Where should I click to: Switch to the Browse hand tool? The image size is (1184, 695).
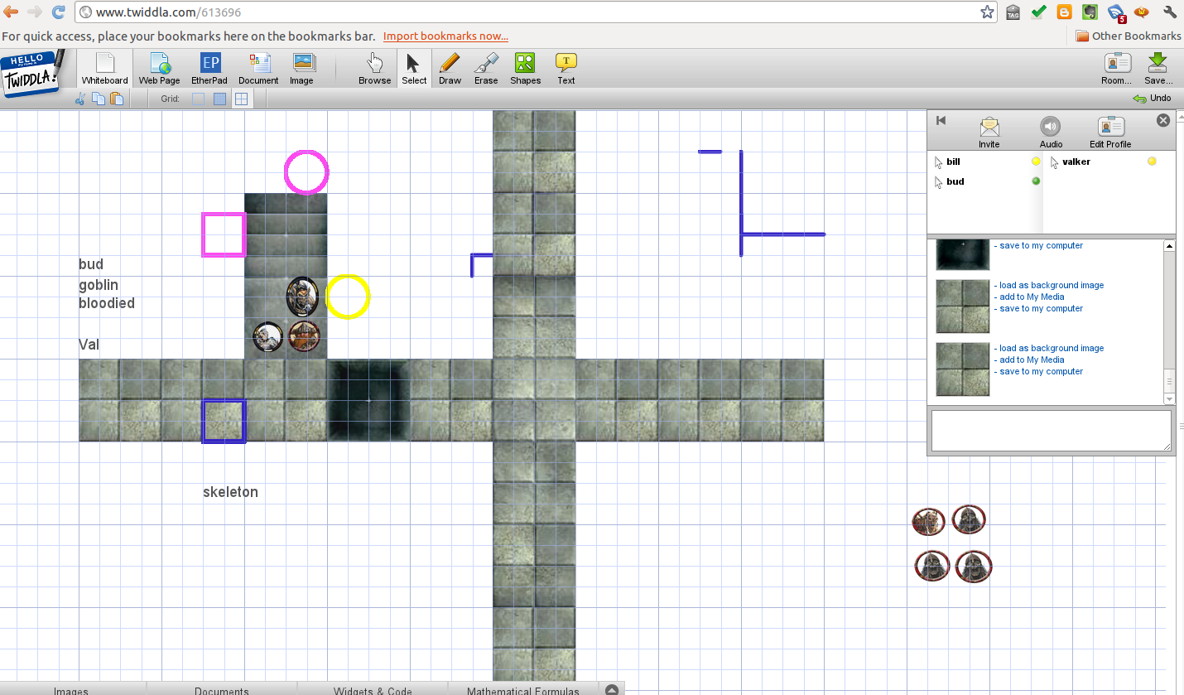click(374, 69)
